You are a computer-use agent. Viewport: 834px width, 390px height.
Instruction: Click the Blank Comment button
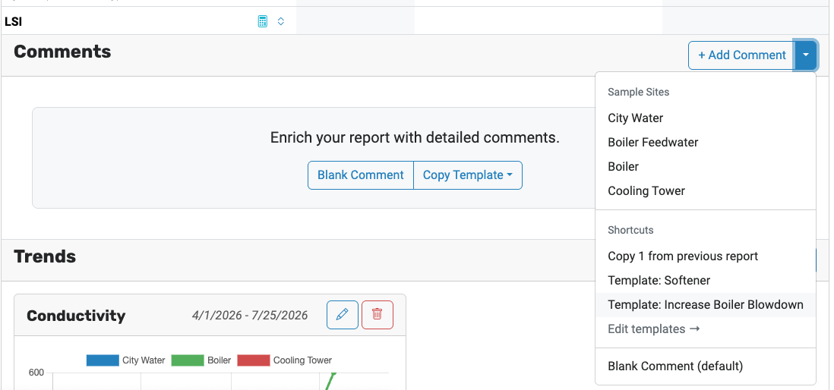click(361, 175)
